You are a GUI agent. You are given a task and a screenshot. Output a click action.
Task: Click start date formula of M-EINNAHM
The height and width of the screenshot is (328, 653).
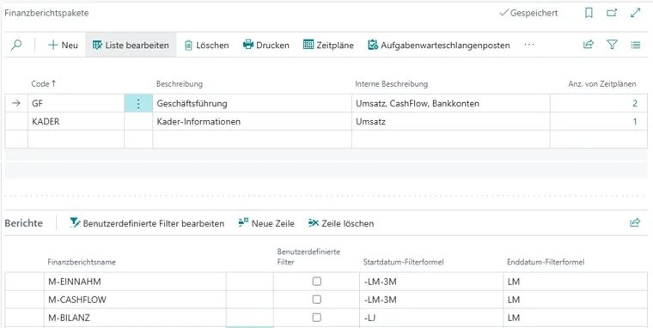click(x=430, y=282)
